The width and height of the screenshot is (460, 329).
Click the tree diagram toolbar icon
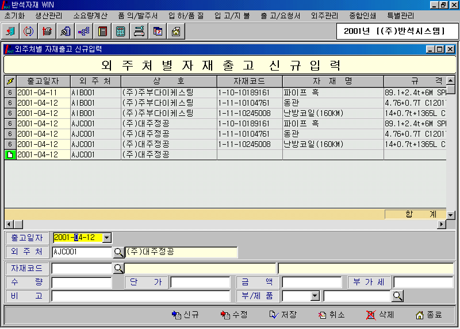coord(84,31)
